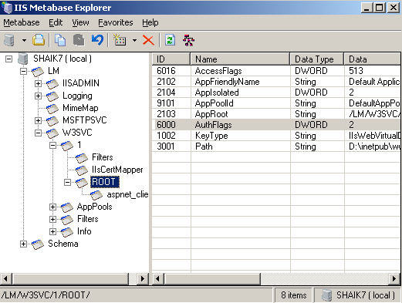Click the tree pane scroll-right arrow
The image size is (402, 303).
click(x=143, y=279)
